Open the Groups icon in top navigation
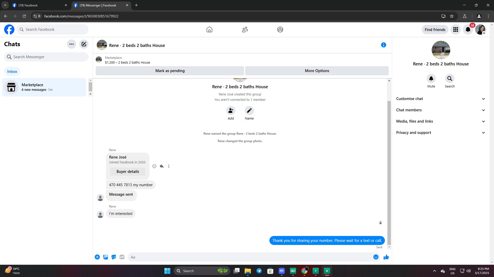The height and width of the screenshot is (277, 494). click(280, 29)
